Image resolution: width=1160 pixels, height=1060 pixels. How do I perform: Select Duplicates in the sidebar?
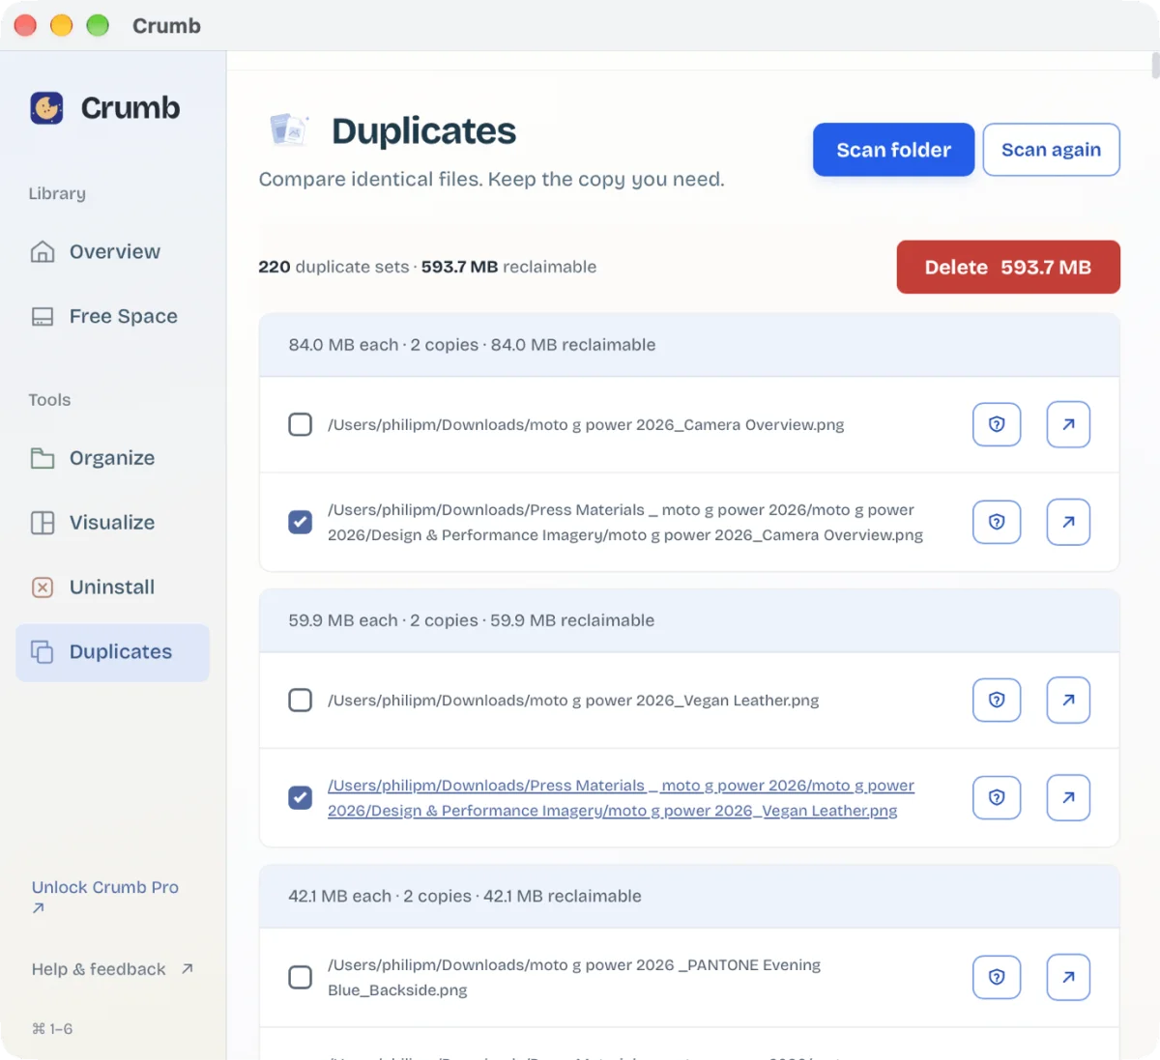click(112, 652)
